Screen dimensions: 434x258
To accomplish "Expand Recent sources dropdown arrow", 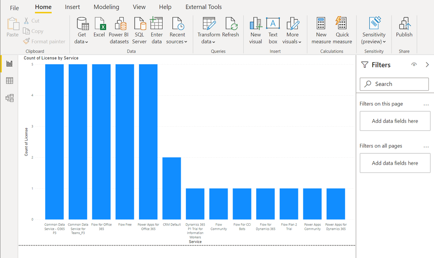I will (186, 42).
